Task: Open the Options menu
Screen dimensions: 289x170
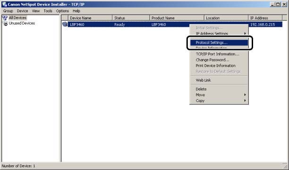Action: tap(62, 11)
